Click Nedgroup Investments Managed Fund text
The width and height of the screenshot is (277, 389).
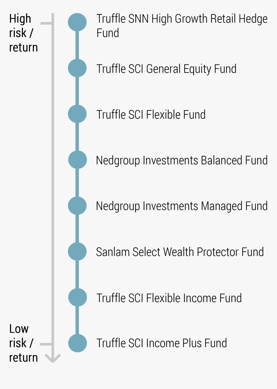tap(182, 206)
